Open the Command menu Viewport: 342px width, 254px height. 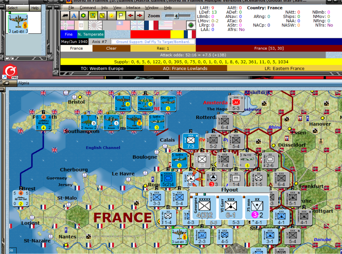click(x=88, y=7)
